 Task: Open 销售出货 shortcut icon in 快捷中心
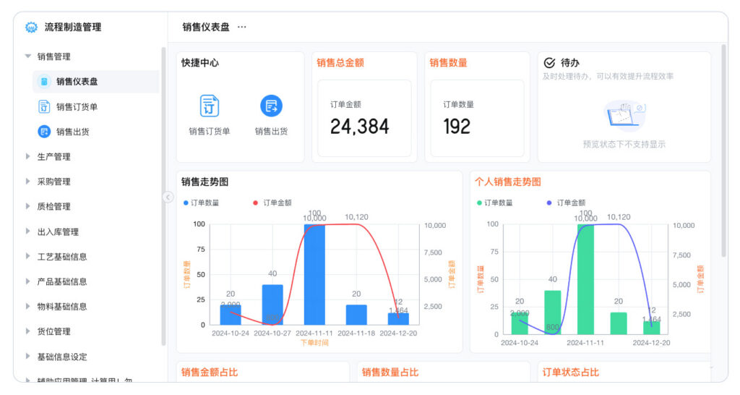(271, 106)
